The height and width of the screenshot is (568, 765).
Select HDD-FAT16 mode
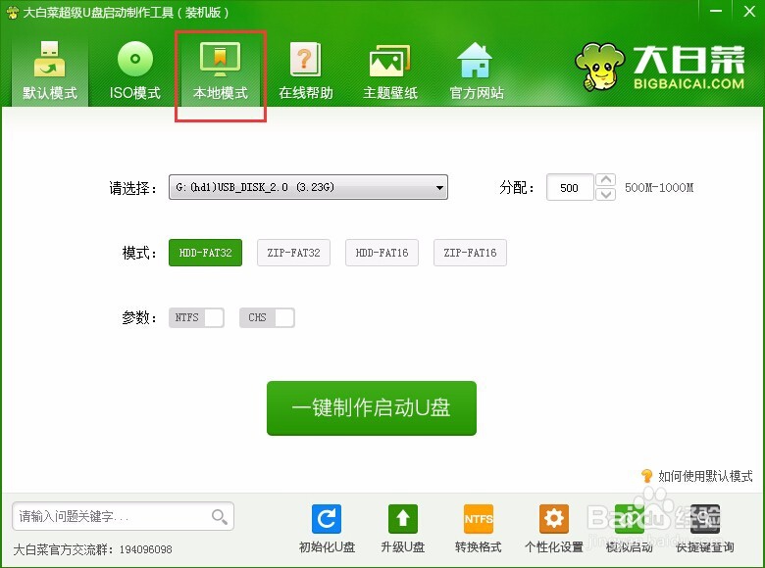tap(382, 253)
